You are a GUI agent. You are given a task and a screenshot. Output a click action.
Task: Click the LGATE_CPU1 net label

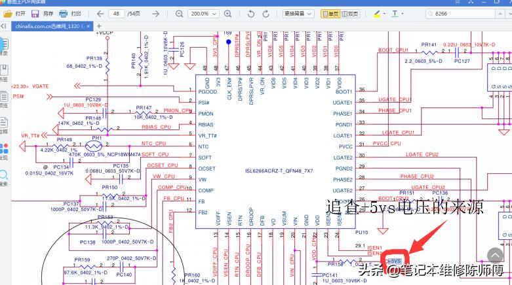(398, 133)
